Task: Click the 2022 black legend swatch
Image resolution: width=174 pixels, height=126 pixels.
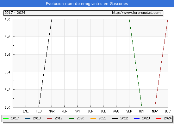Action: pos(115,118)
